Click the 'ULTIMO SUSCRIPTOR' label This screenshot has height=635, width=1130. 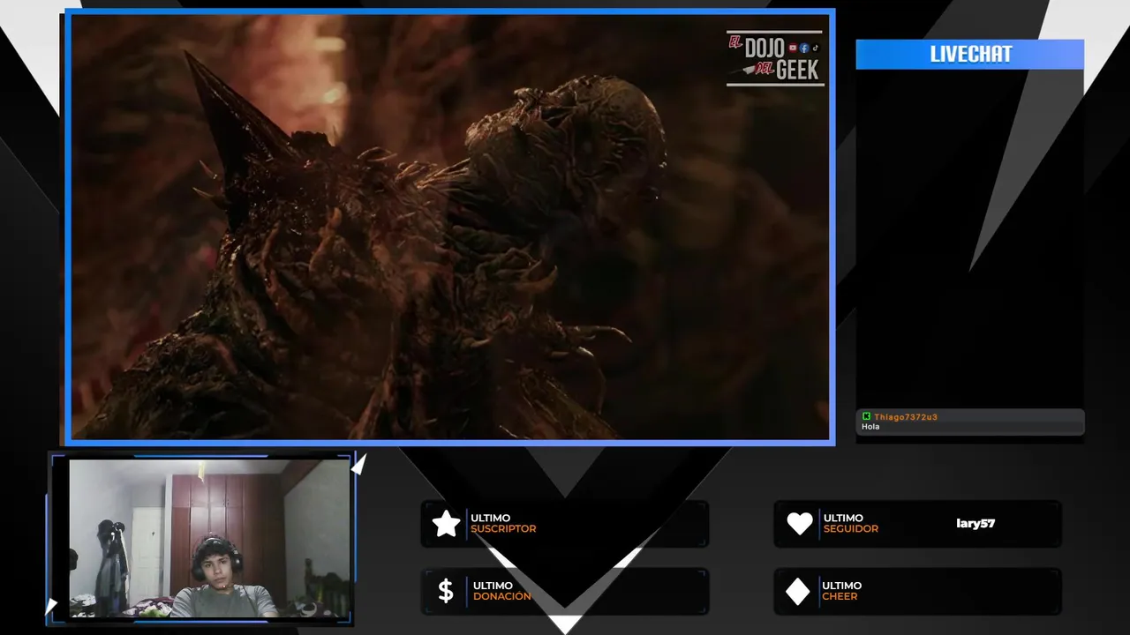click(503, 524)
